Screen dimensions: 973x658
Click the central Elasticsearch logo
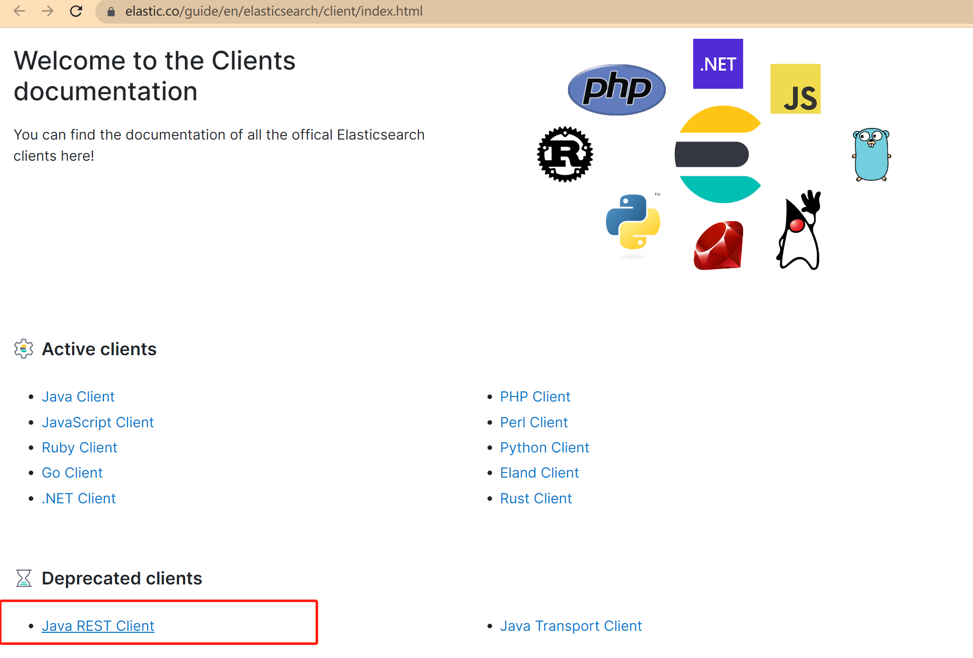pyautogui.click(x=718, y=154)
